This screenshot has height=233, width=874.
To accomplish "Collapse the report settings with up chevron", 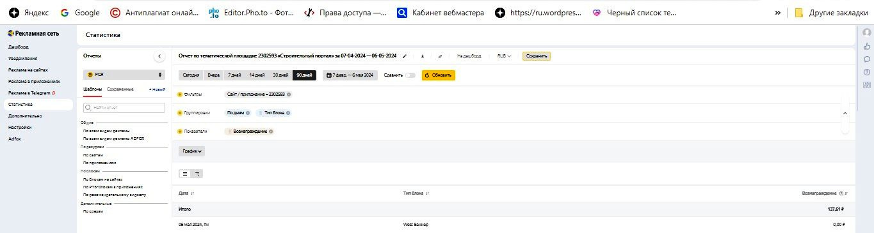I will click(845, 113).
